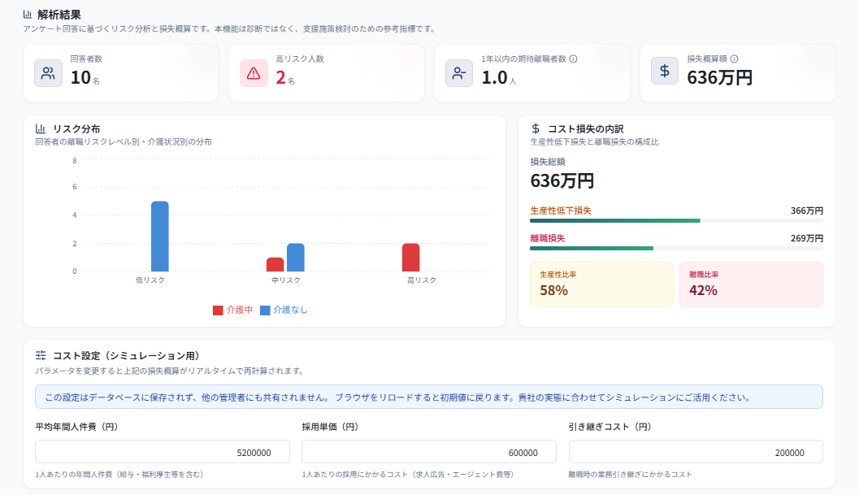The height and width of the screenshot is (495, 859).
Task: Click the dollar icon in 損失概算額 card
Action: 665,72
